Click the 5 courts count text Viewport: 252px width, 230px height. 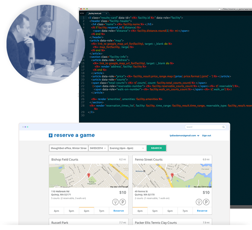(x=68, y=198)
